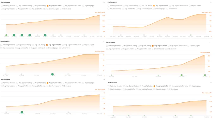
Task: Check Referring domains in middle-left panel
Action: point(1,45)
